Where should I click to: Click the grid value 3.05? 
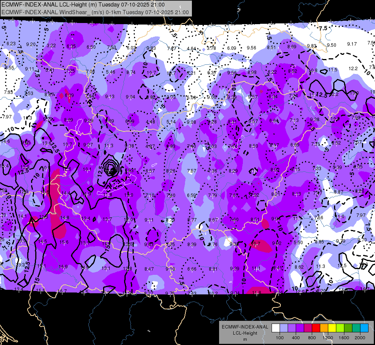(358, 167)
